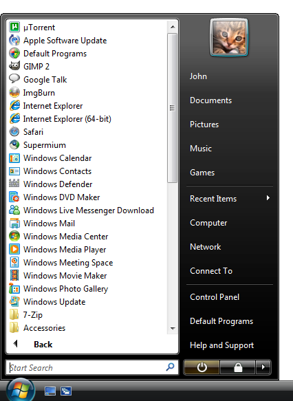Open Windows Calendar icon
293x401 pixels.
[x=14, y=158]
